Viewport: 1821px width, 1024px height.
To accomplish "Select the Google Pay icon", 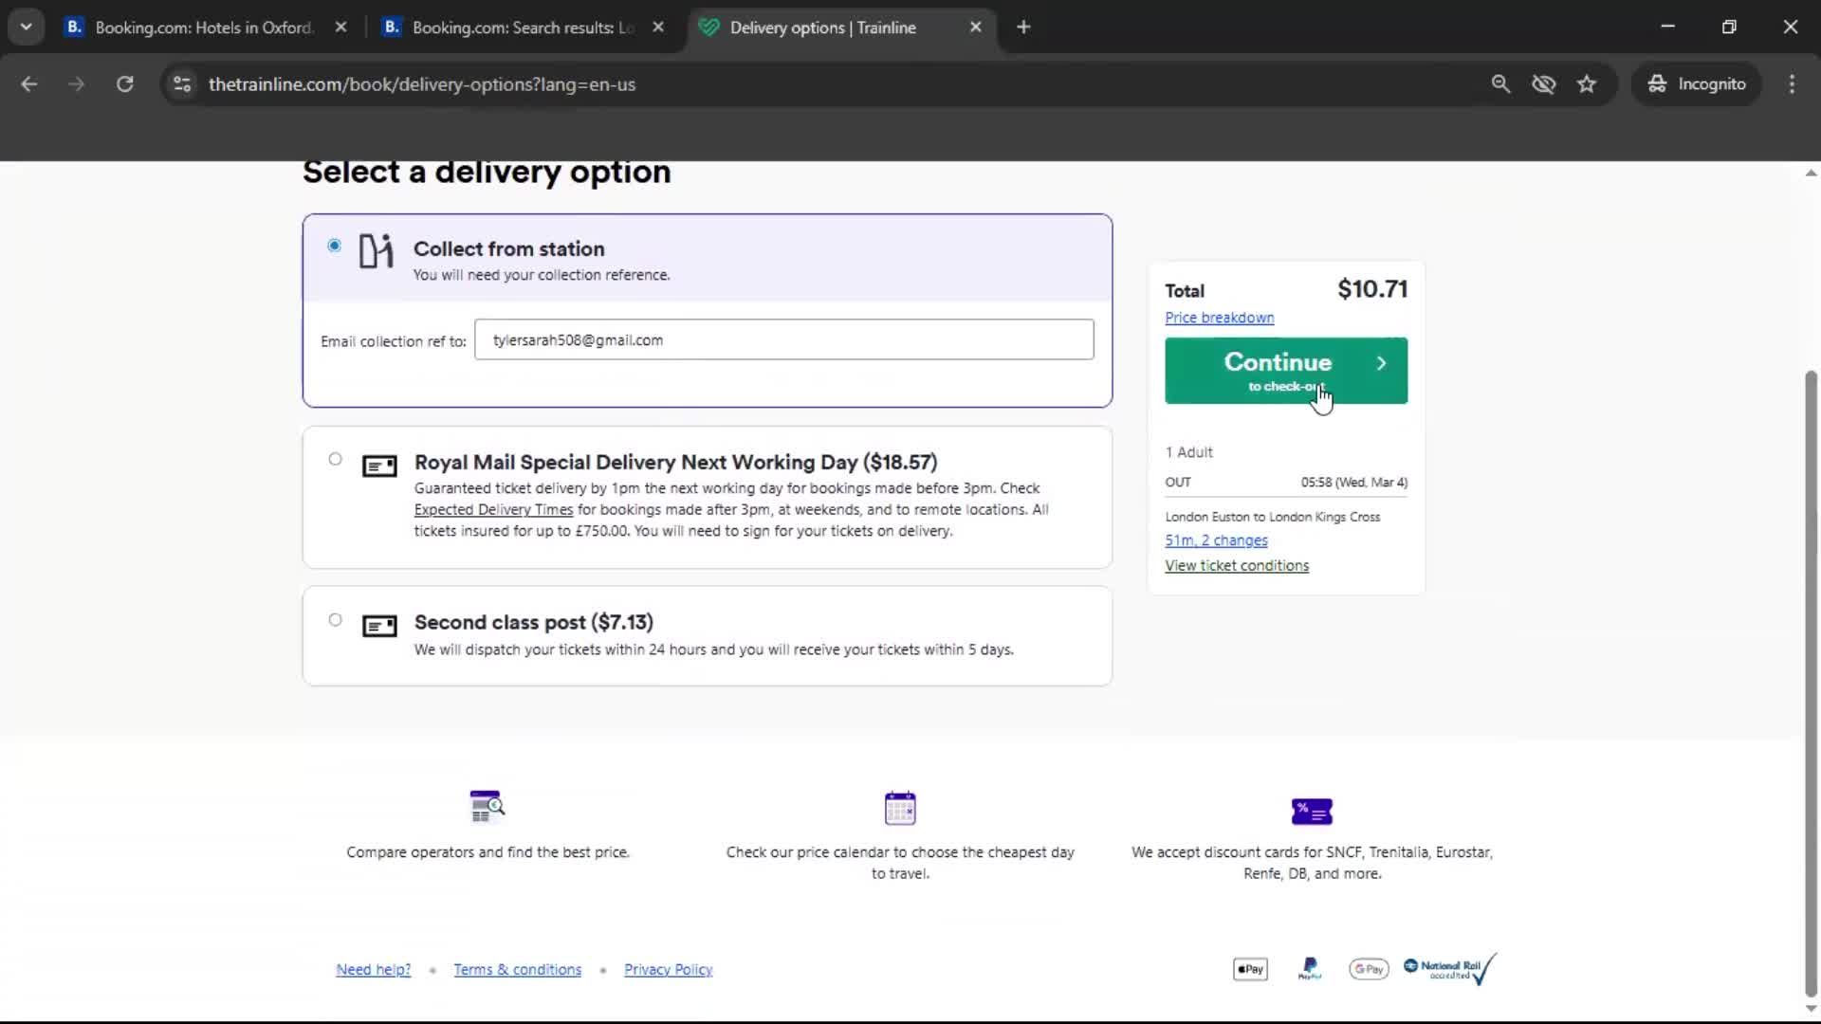I will [1368, 968].
